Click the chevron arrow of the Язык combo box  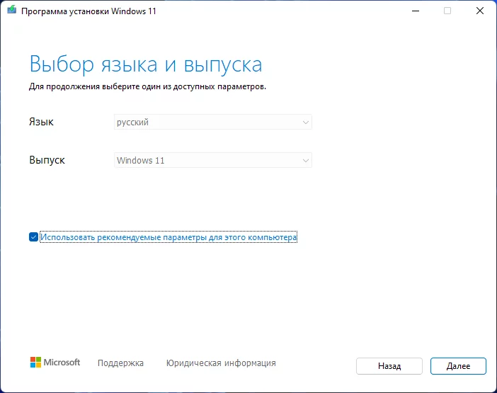pyautogui.click(x=305, y=122)
